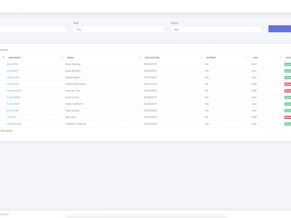Click the ascending sort arrow on username column

click(4, 57)
